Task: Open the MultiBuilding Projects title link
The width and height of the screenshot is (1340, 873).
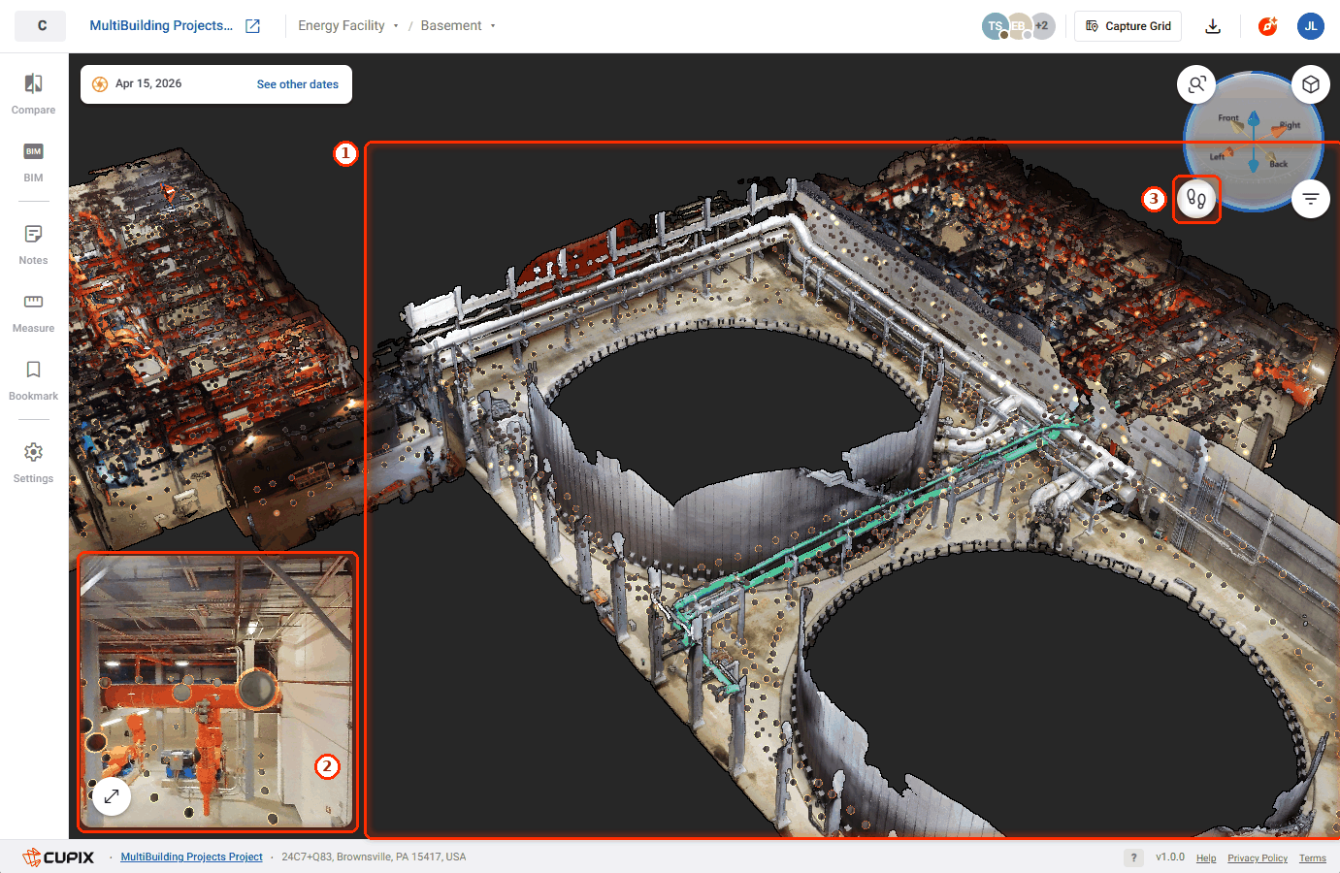Action: pos(161,26)
